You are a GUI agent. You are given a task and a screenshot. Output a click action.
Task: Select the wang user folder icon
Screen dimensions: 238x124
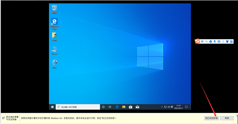pos(54,37)
